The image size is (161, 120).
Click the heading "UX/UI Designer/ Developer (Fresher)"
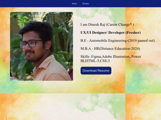pyautogui.click(x=111, y=33)
